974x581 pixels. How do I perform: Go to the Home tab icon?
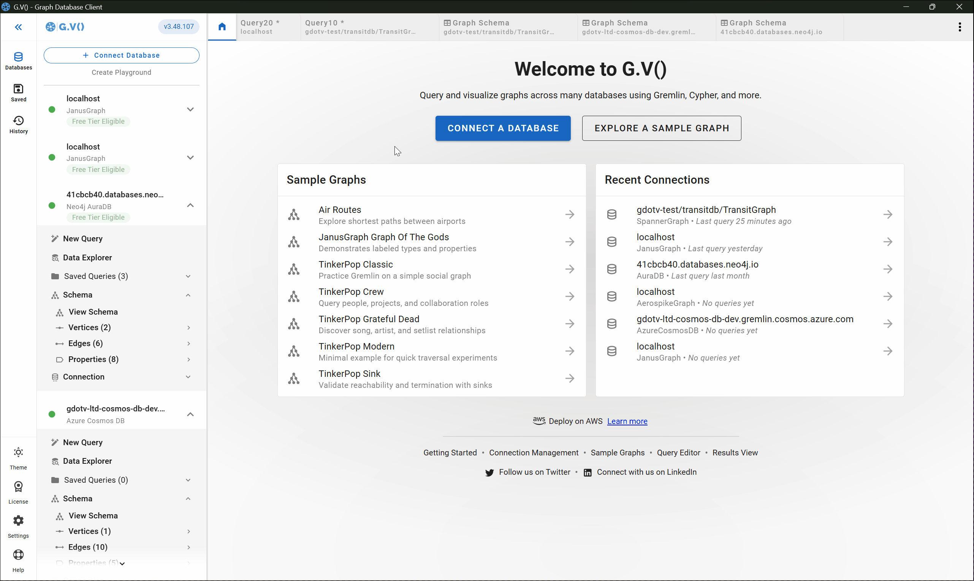(x=222, y=27)
